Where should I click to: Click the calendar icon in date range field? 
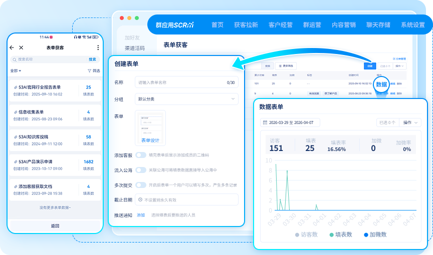(265, 122)
